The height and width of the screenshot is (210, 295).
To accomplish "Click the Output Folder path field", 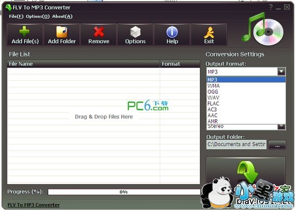I will 236,144.
